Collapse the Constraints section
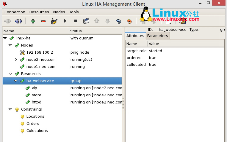The width and height of the screenshot is (227, 142). tap(10, 109)
